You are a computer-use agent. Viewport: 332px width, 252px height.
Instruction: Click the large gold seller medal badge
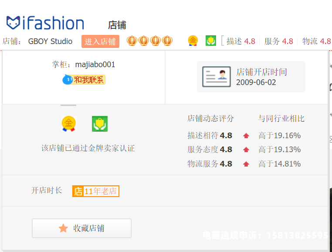(68, 124)
